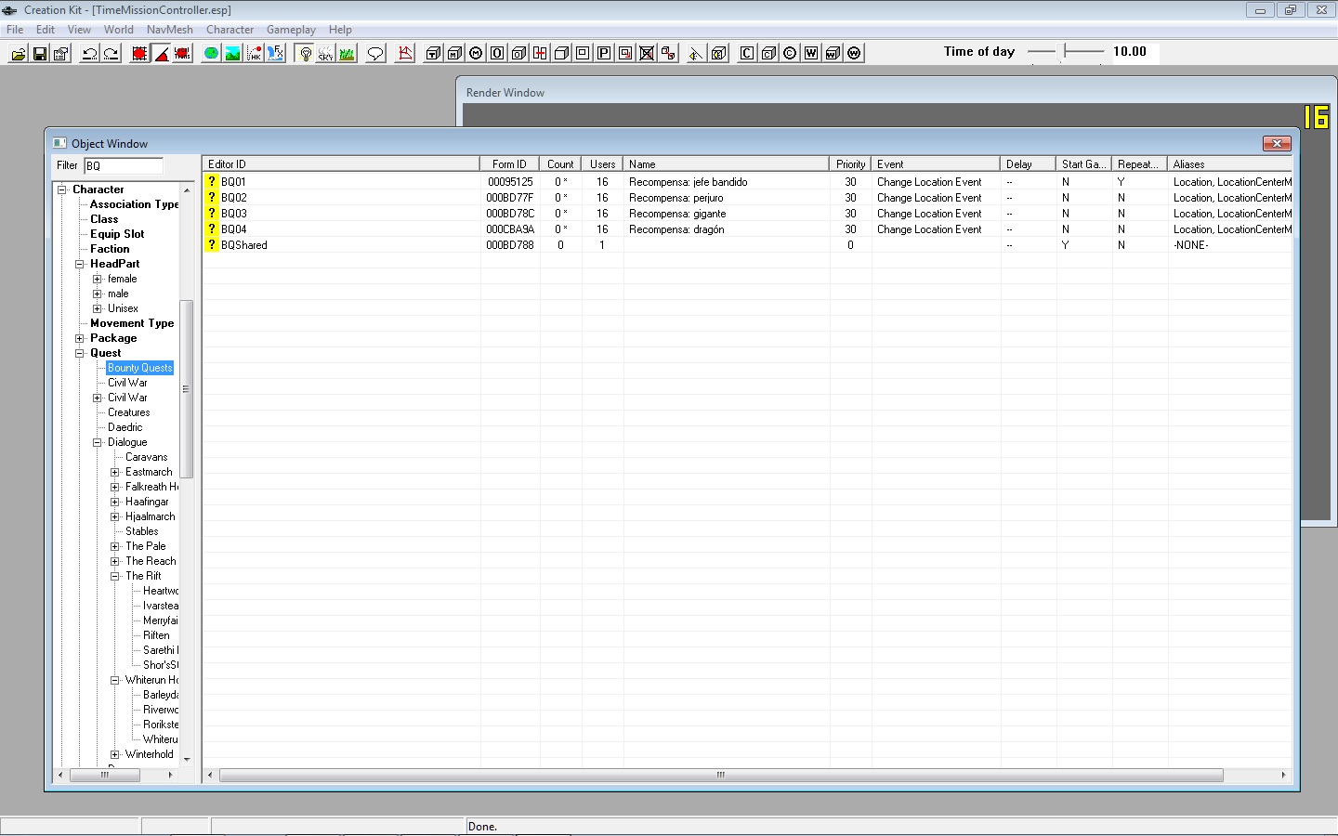
Task: Collapse the Character tree node
Action: 62,189
